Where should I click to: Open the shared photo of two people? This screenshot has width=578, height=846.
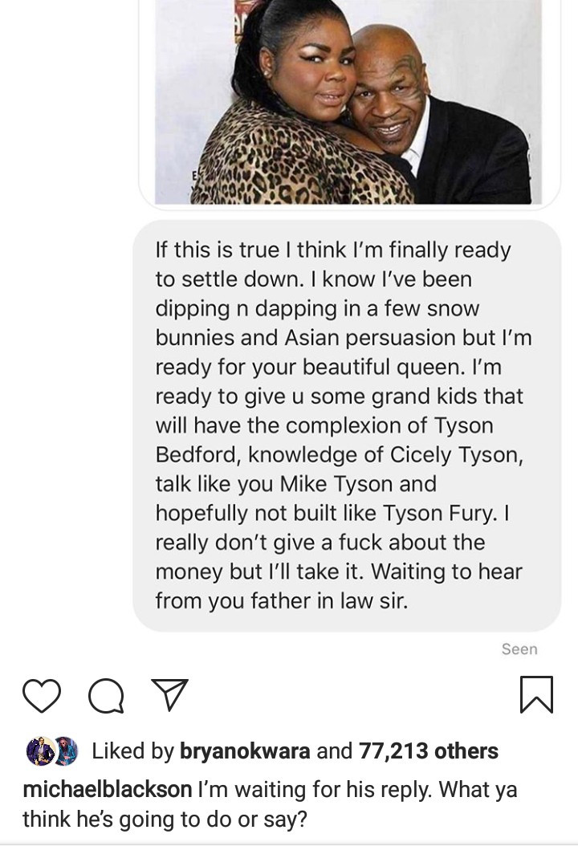348,102
